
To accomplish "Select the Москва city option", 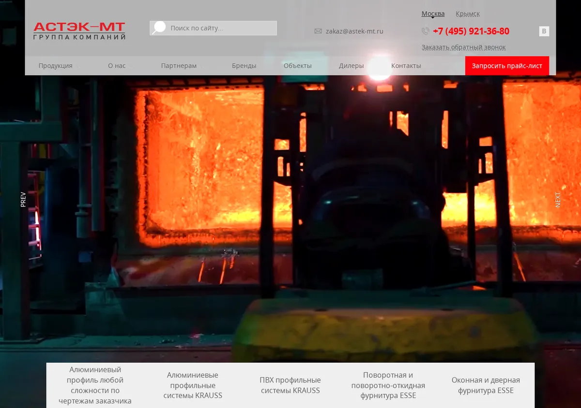I will (433, 14).
